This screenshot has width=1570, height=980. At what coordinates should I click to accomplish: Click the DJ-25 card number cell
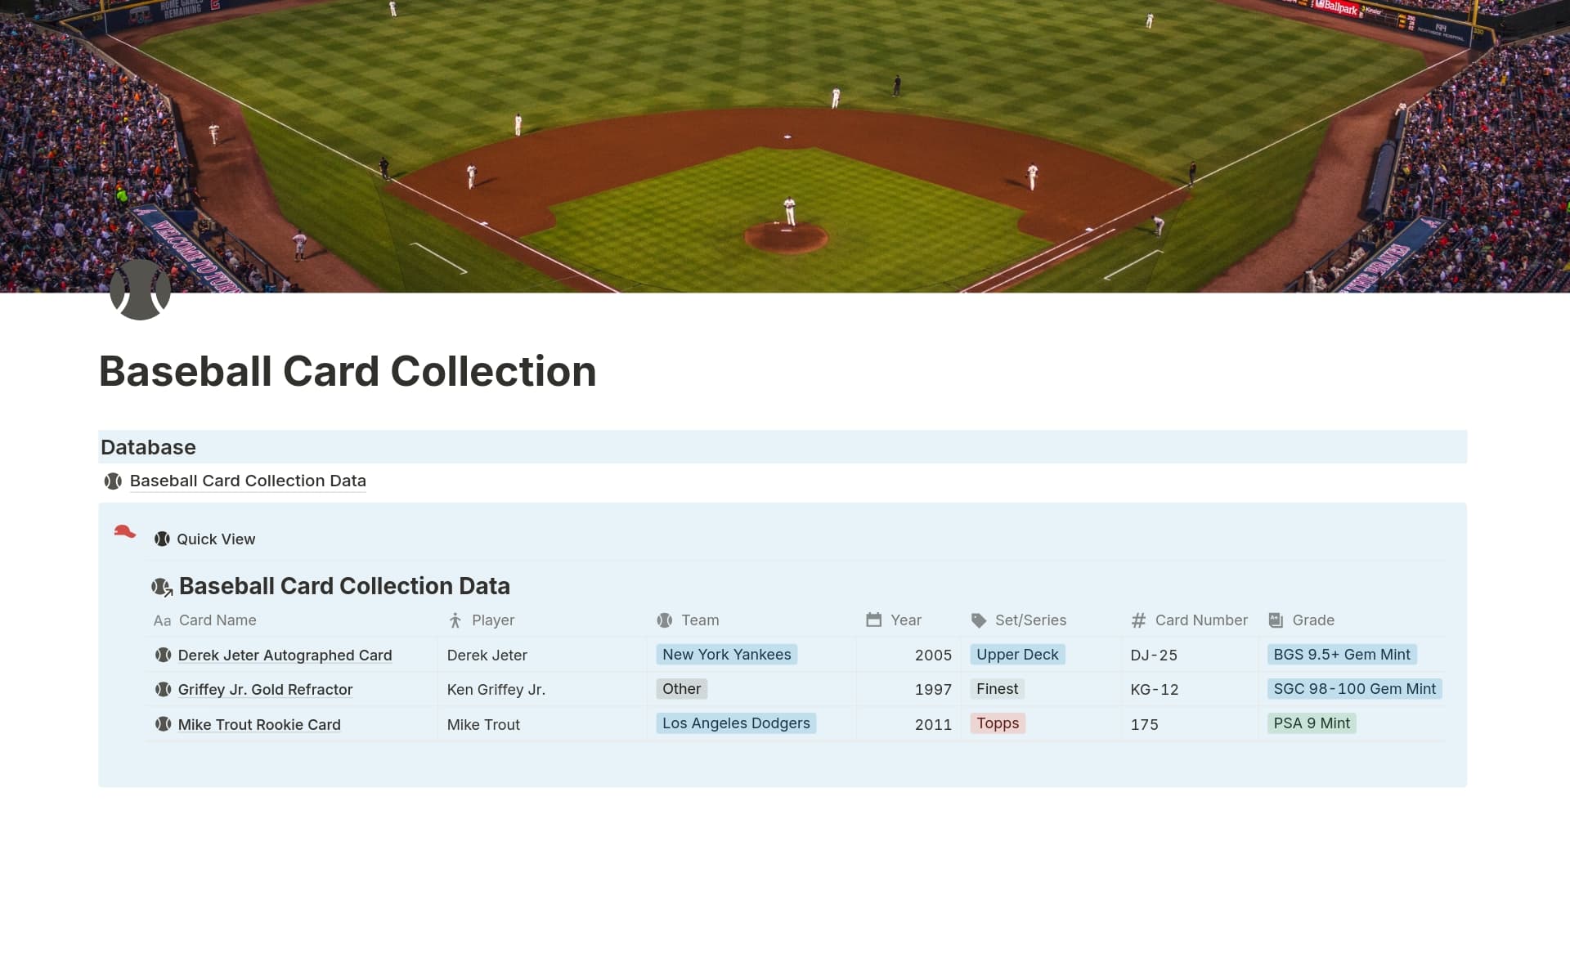(x=1190, y=656)
